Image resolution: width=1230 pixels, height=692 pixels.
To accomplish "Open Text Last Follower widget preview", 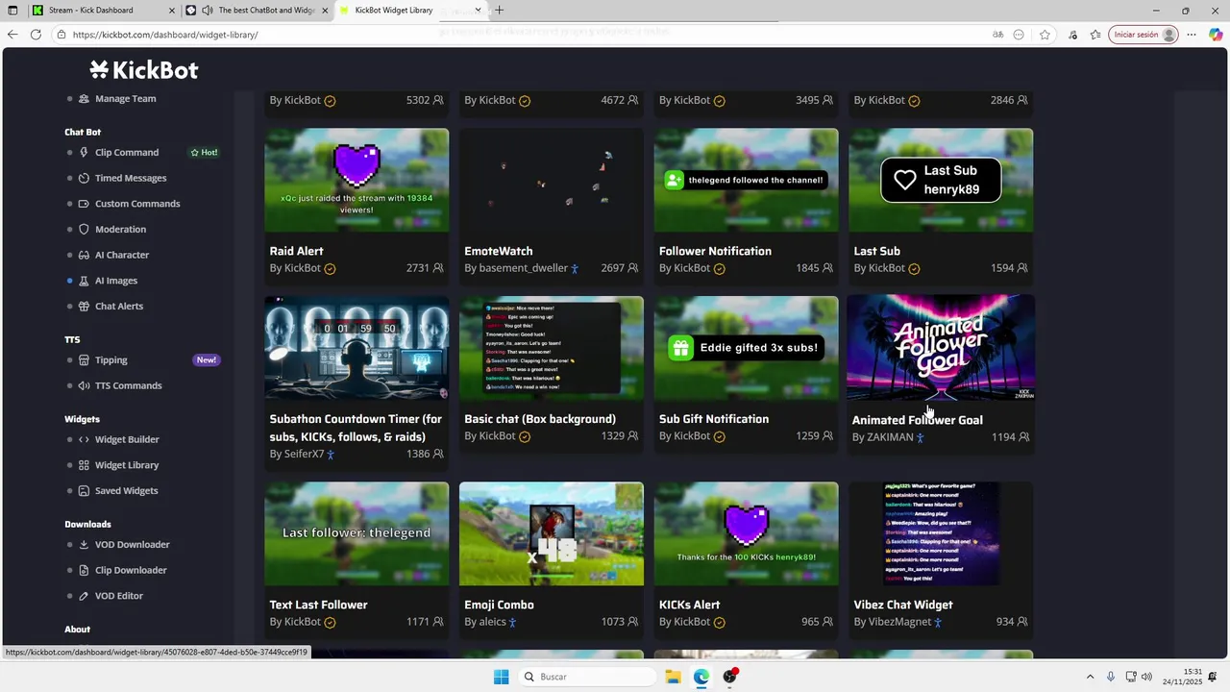I will [357, 533].
